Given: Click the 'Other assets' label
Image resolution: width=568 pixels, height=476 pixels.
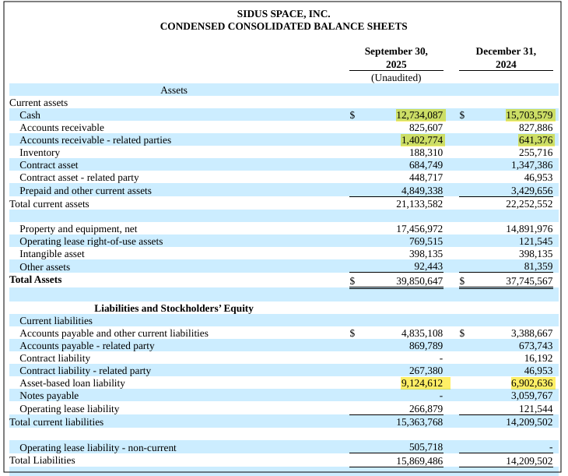Looking at the screenshot, I should 44,267.
